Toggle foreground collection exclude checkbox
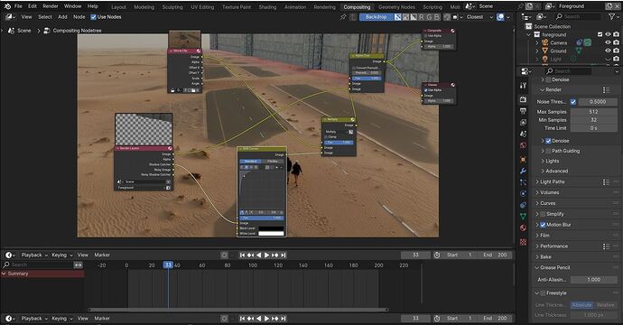 600,34
